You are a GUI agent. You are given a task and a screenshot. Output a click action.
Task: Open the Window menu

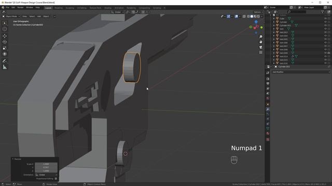[x=30, y=7]
